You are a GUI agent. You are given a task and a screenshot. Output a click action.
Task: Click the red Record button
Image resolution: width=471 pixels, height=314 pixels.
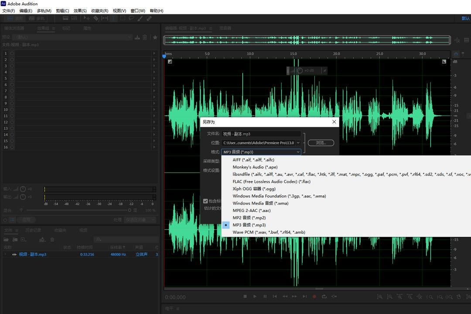[314, 296]
